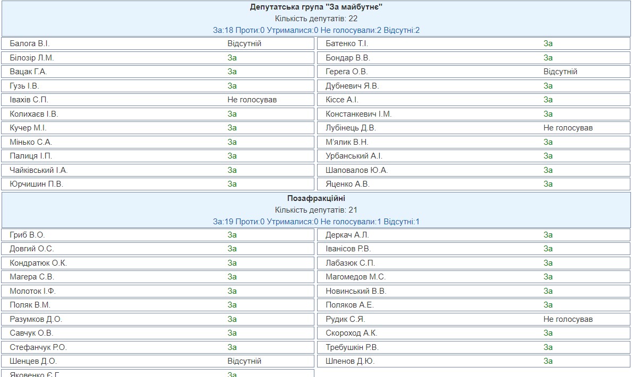Screen dimensions: 632x377
Task: Select the За майбутнє vote summary line
Action: (x=316, y=30)
